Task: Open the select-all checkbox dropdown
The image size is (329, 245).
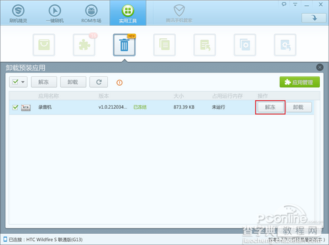Action: pos(18,82)
